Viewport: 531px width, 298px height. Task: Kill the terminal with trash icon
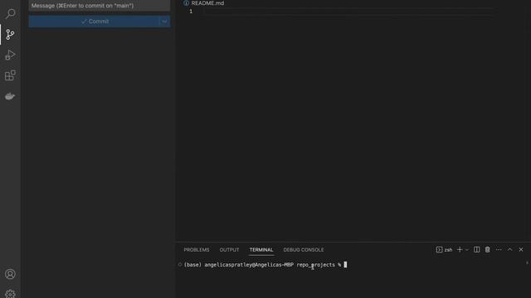tap(487, 249)
